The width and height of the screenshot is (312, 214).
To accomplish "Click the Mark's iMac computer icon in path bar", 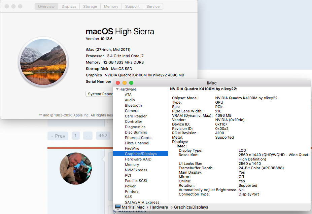I will click(117, 207).
